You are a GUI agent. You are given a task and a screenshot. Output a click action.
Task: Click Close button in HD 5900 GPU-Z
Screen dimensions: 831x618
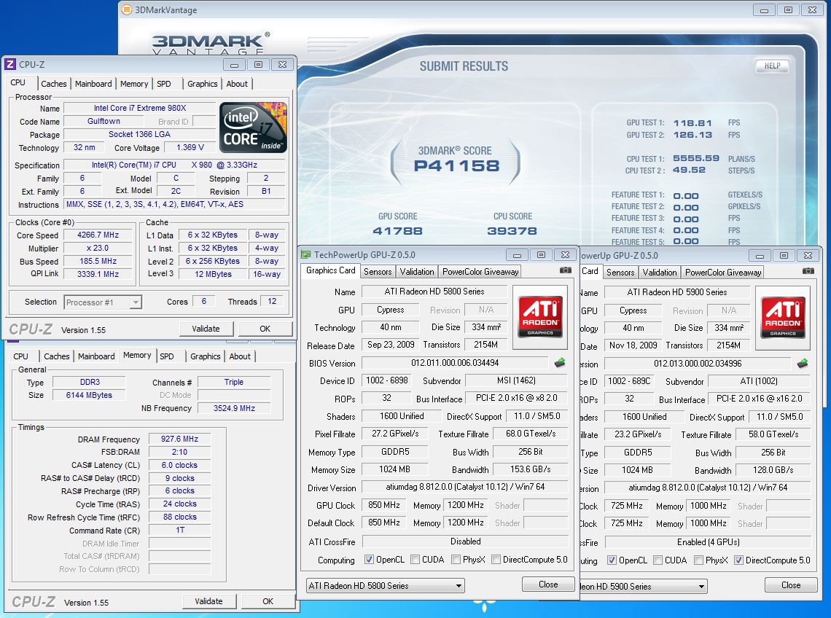(x=791, y=584)
